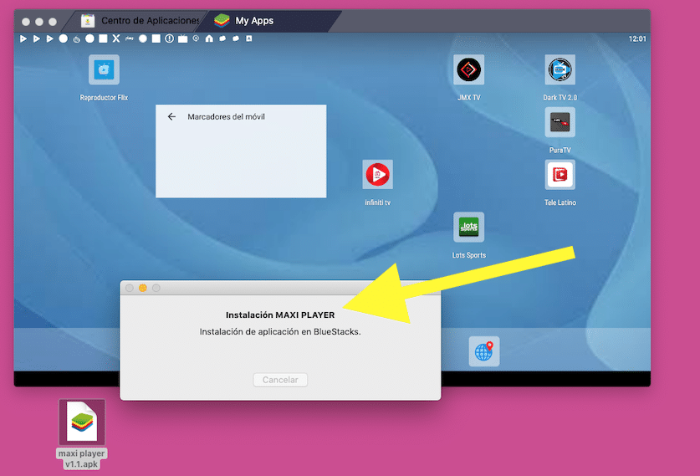Click the TV notification icon in status bar
700x476 pixels.
click(182, 38)
